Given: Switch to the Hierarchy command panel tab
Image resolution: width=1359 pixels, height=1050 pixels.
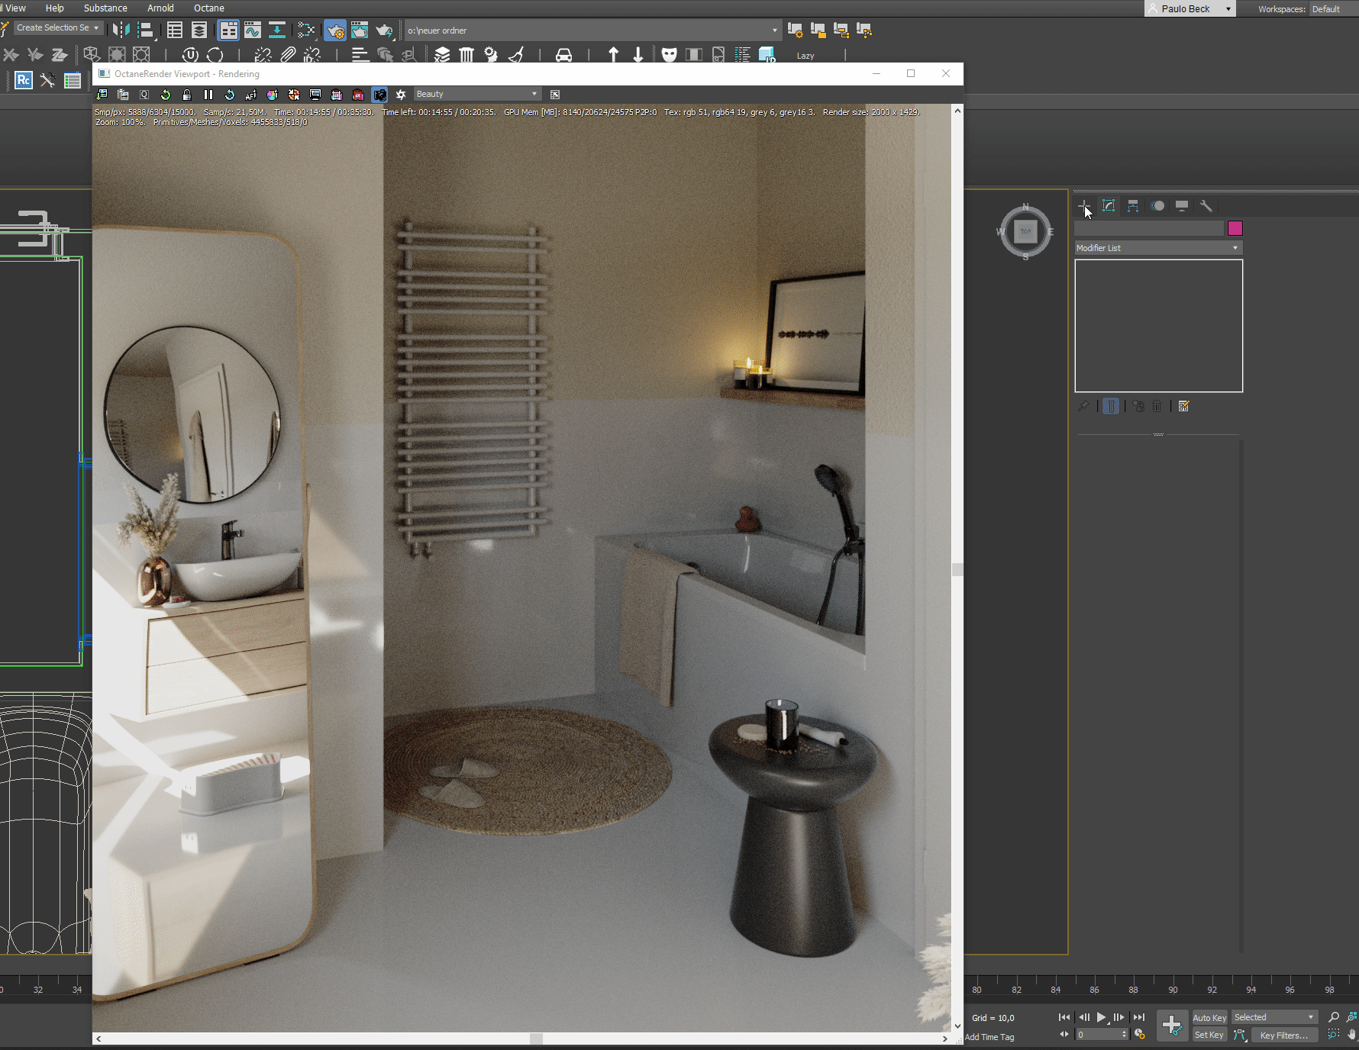Looking at the screenshot, I should (1133, 206).
